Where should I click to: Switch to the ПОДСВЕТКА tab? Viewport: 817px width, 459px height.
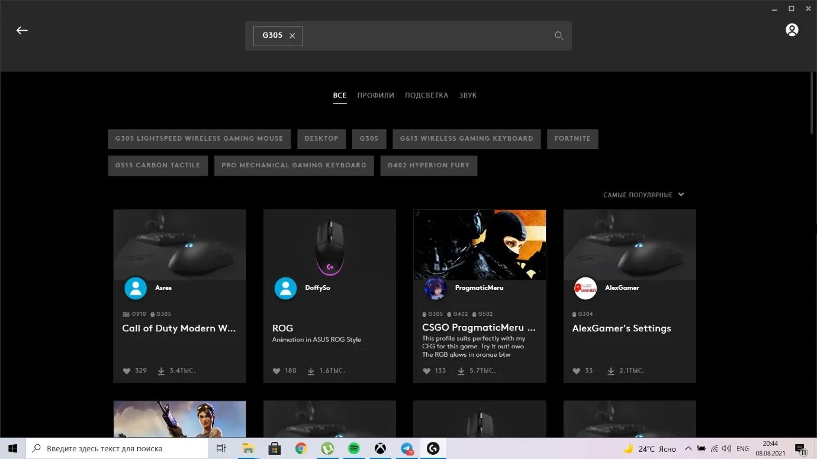[426, 95]
